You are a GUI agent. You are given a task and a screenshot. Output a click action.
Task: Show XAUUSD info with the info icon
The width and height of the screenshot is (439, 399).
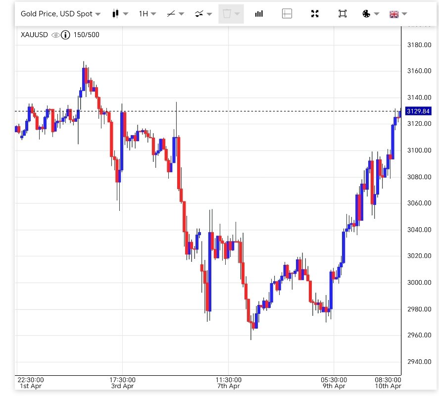(x=65, y=35)
